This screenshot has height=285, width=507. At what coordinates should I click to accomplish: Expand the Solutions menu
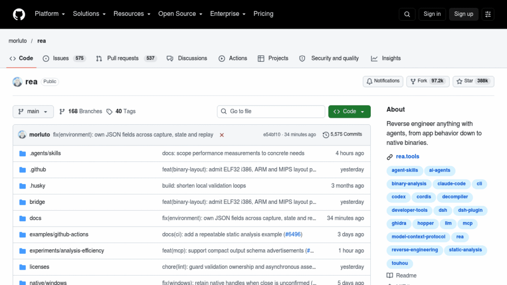[89, 14]
